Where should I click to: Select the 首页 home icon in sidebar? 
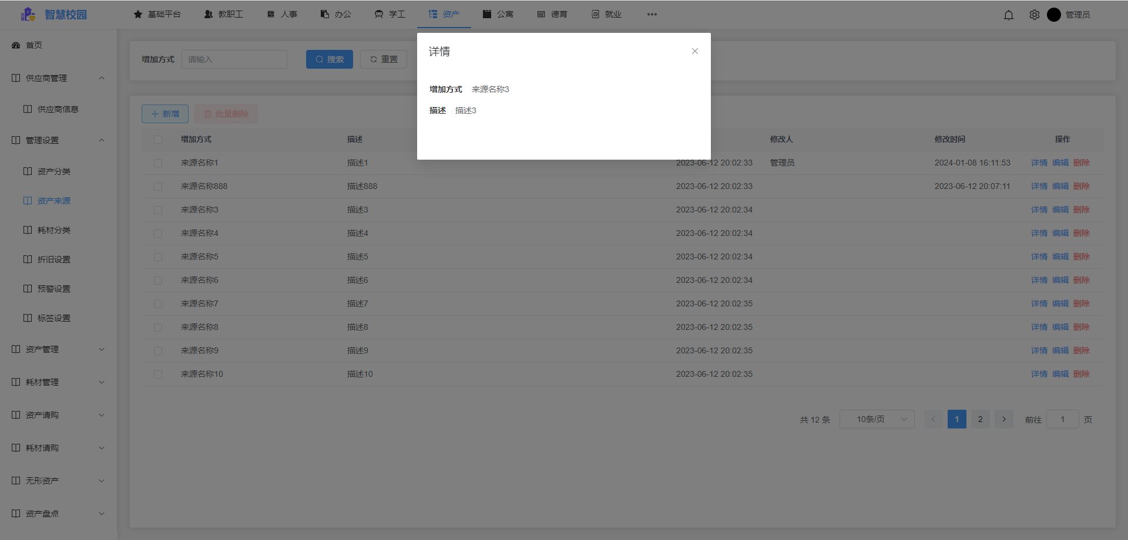tap(15, 45)
